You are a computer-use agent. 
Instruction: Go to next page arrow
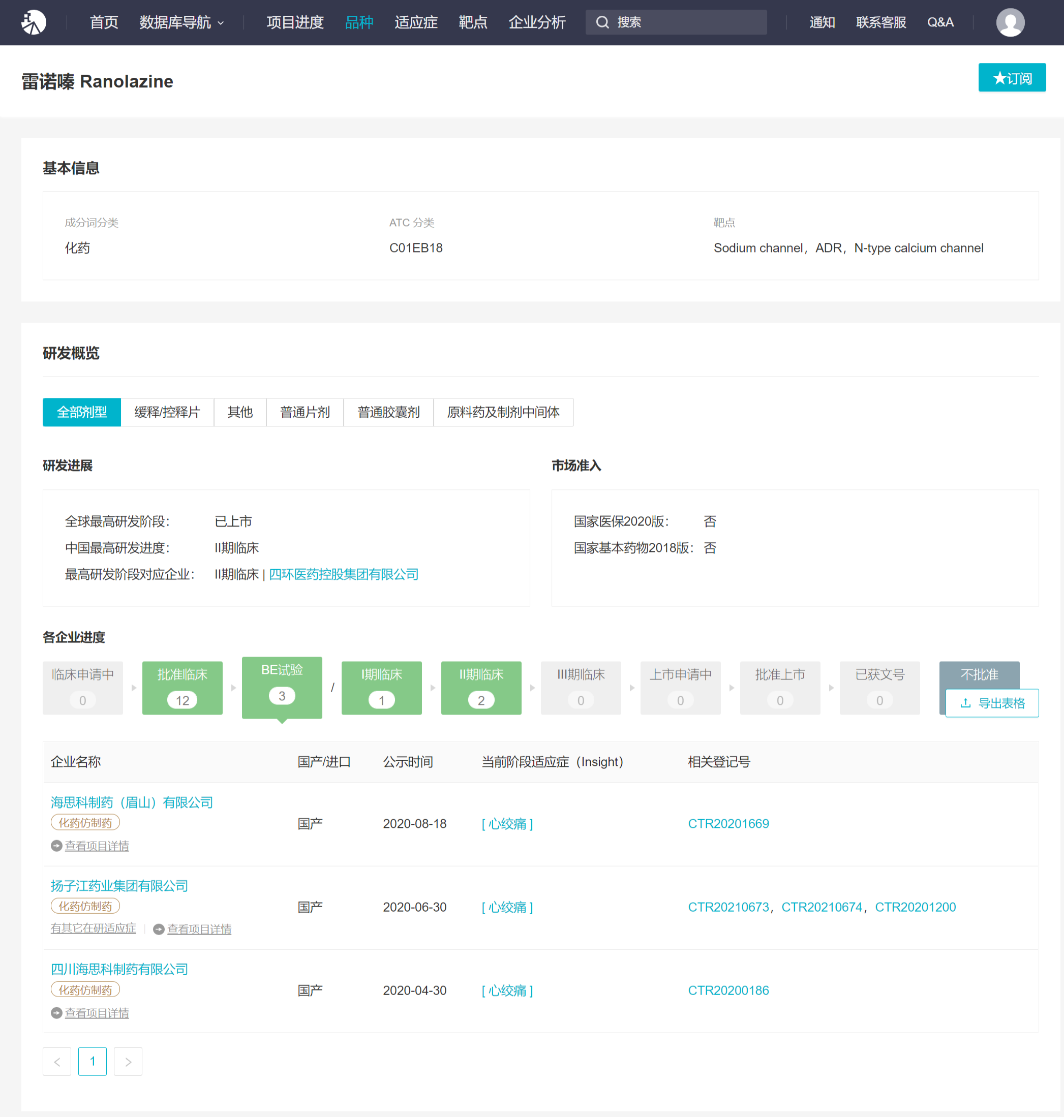(128, 1062)
